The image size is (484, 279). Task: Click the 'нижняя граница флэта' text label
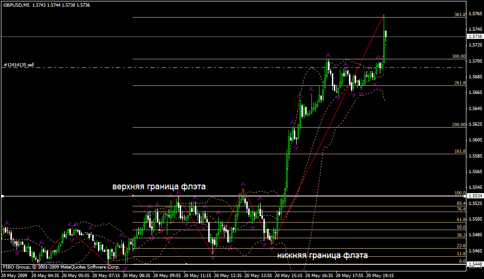click(x=322, y=255)
